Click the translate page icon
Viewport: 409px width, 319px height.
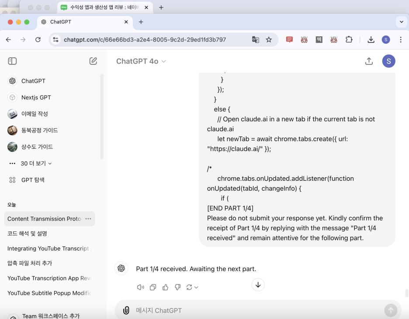coord(255,39)
